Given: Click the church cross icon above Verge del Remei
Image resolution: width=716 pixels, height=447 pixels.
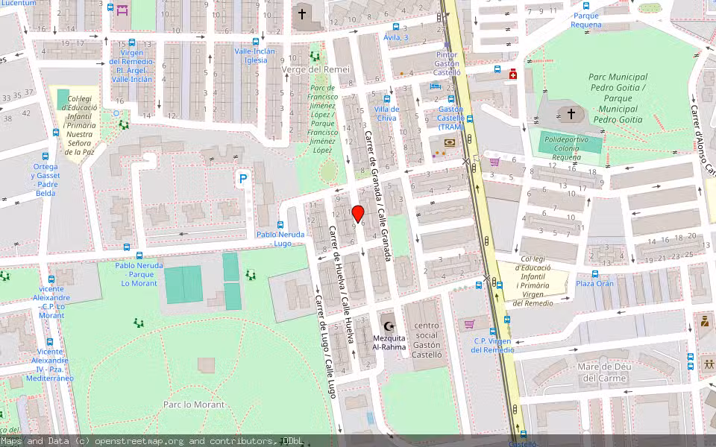Looking at the screenshot, I should point(302,14).
